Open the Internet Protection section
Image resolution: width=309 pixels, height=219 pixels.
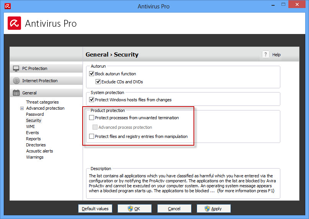click(46, 81)
